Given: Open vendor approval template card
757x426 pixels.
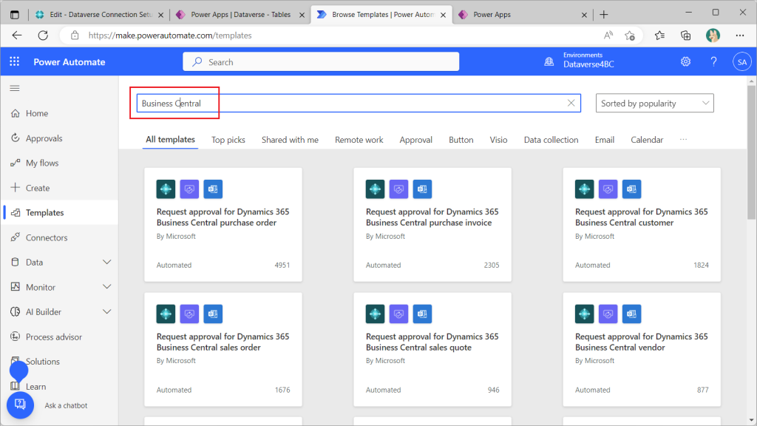Looking at the screenshot, I should 642,349.
